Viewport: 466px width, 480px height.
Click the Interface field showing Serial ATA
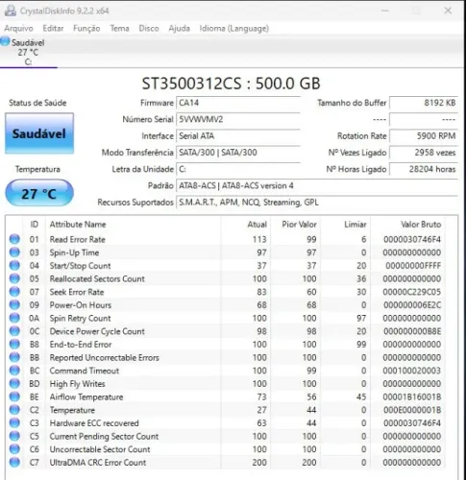pos(238,136)
